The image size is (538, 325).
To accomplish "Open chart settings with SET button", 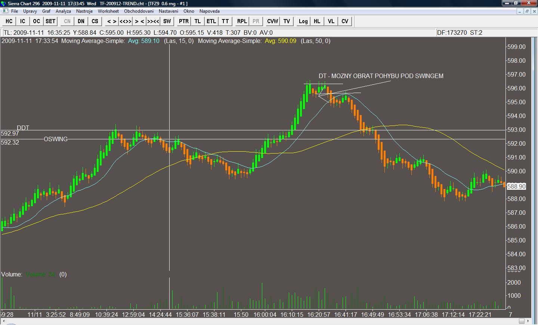I will pyautogui.click(x=50, y=21).
